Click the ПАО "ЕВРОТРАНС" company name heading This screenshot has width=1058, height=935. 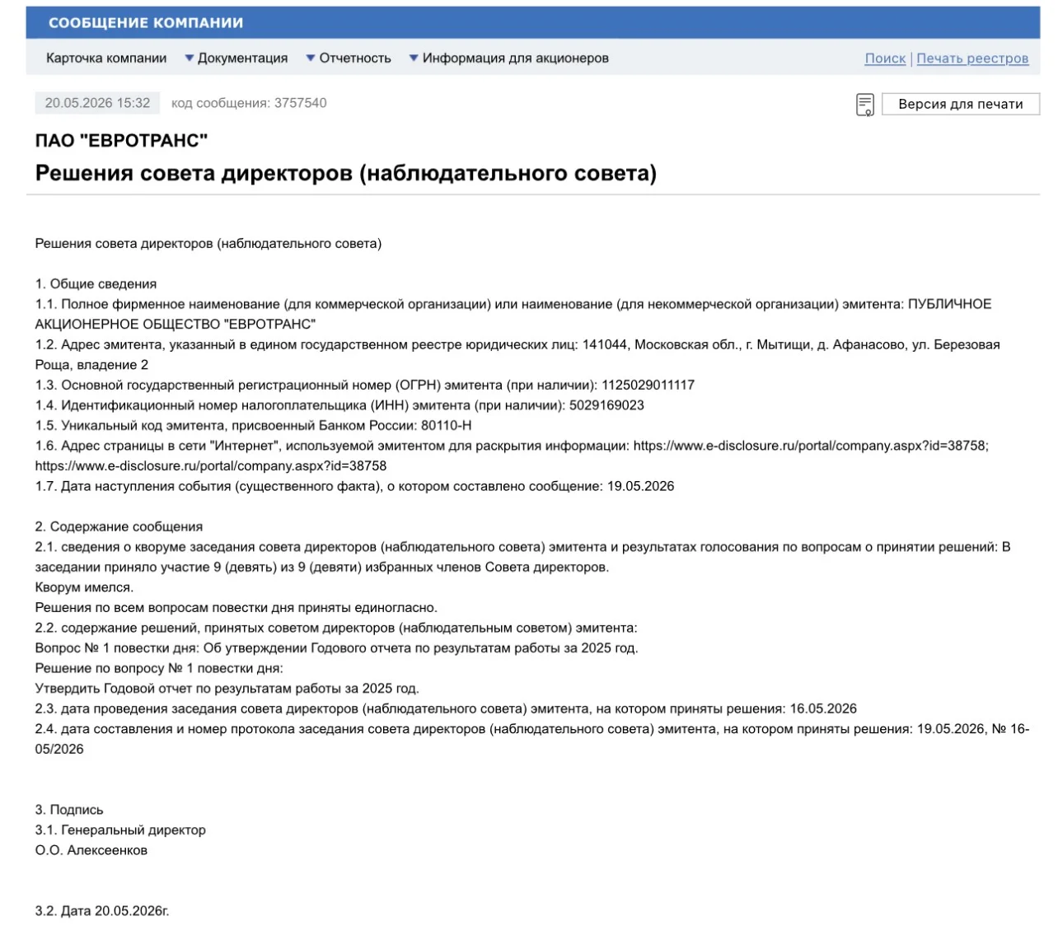coord(121,141)
